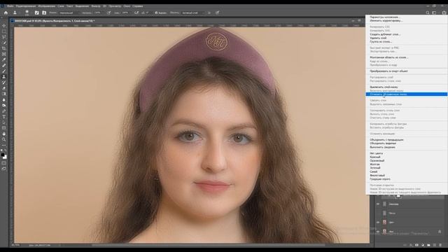Open the Окно menu

point(127,6)
